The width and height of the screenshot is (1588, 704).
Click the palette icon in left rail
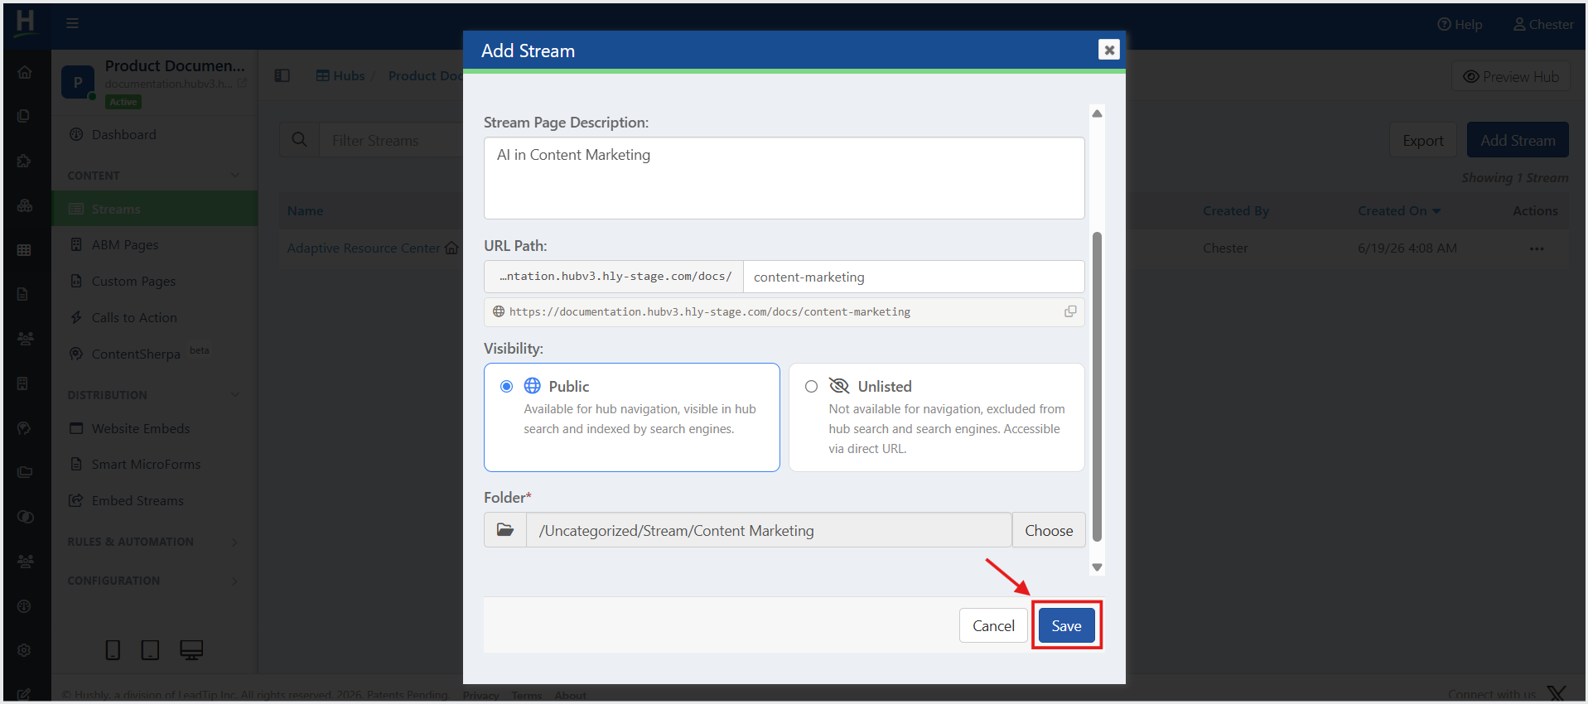[24, 427]
